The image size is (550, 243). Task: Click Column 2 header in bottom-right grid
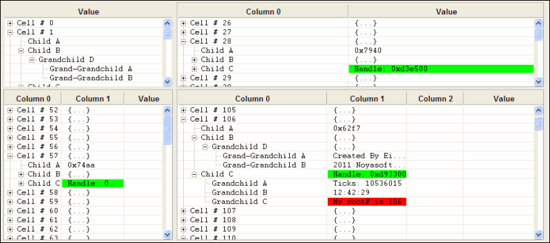click(x=435, y=99)
